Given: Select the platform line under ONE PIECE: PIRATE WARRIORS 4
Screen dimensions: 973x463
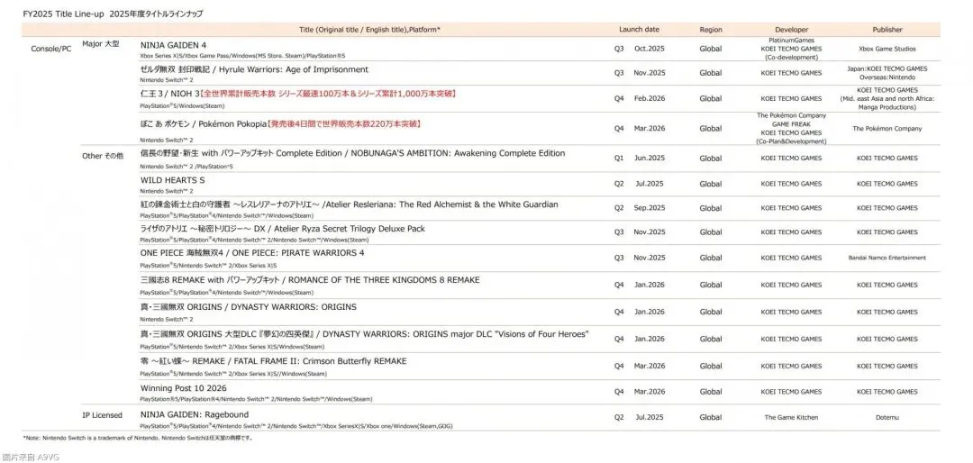Looking at the screenshot, I should coord(208,265).
